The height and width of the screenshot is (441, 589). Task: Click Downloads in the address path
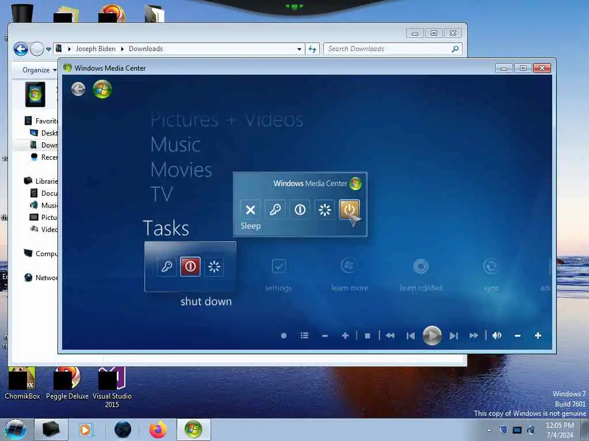(x=146, y=49)
